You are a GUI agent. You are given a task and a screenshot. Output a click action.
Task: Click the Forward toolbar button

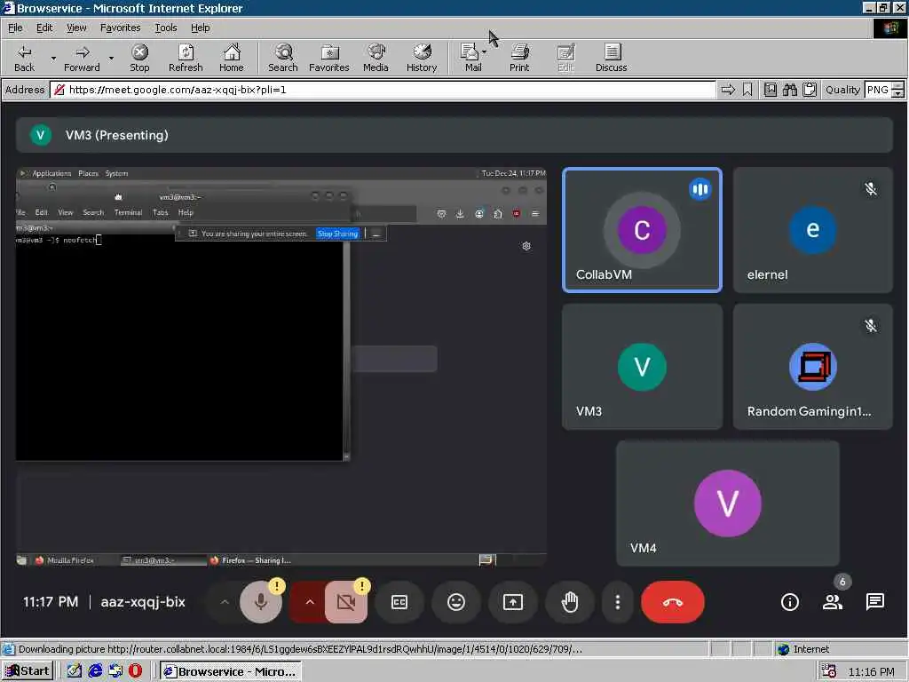(x=82, y=58)
